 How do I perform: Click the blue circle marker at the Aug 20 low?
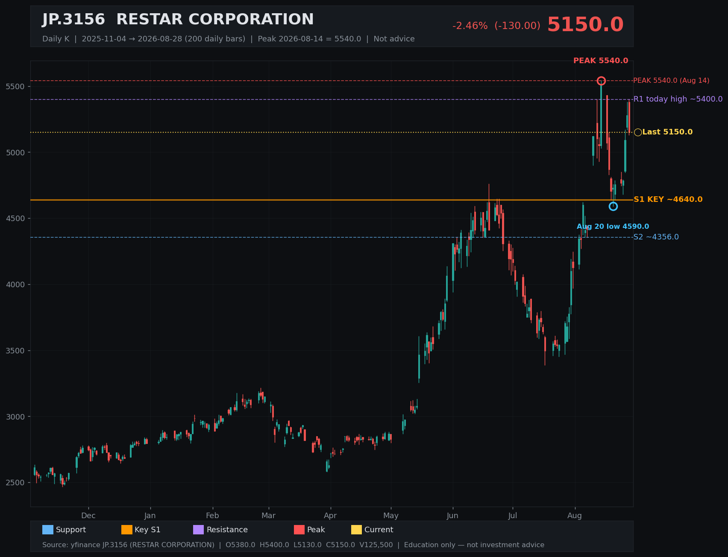pos(613,206)
